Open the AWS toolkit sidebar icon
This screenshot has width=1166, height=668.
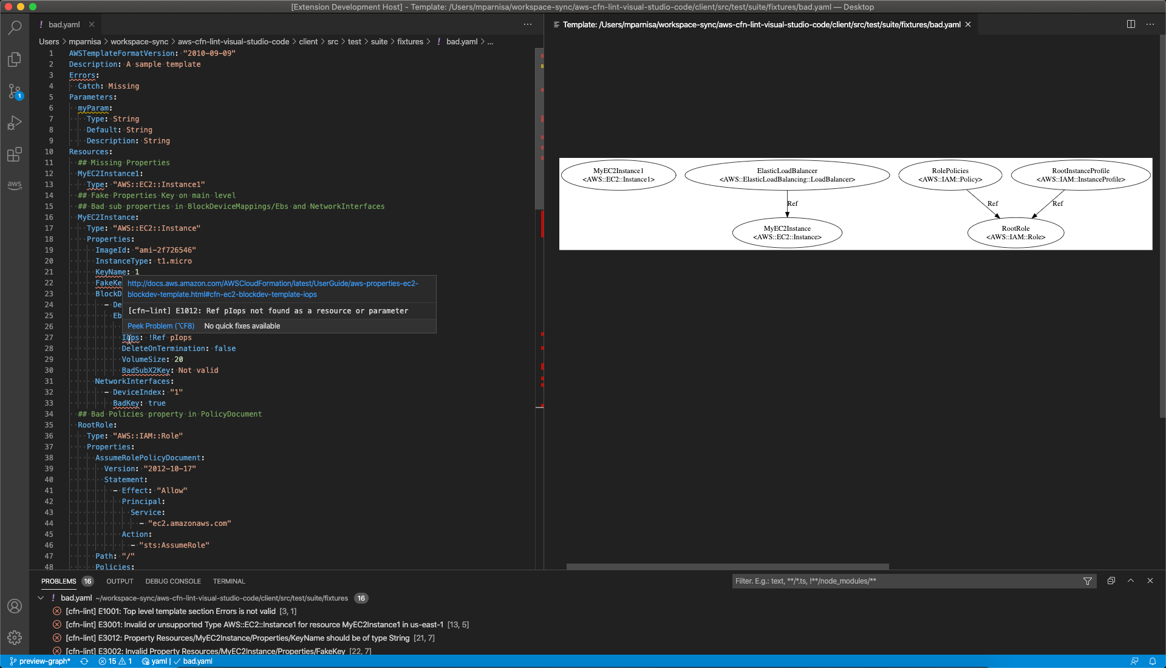click(15, 185)
